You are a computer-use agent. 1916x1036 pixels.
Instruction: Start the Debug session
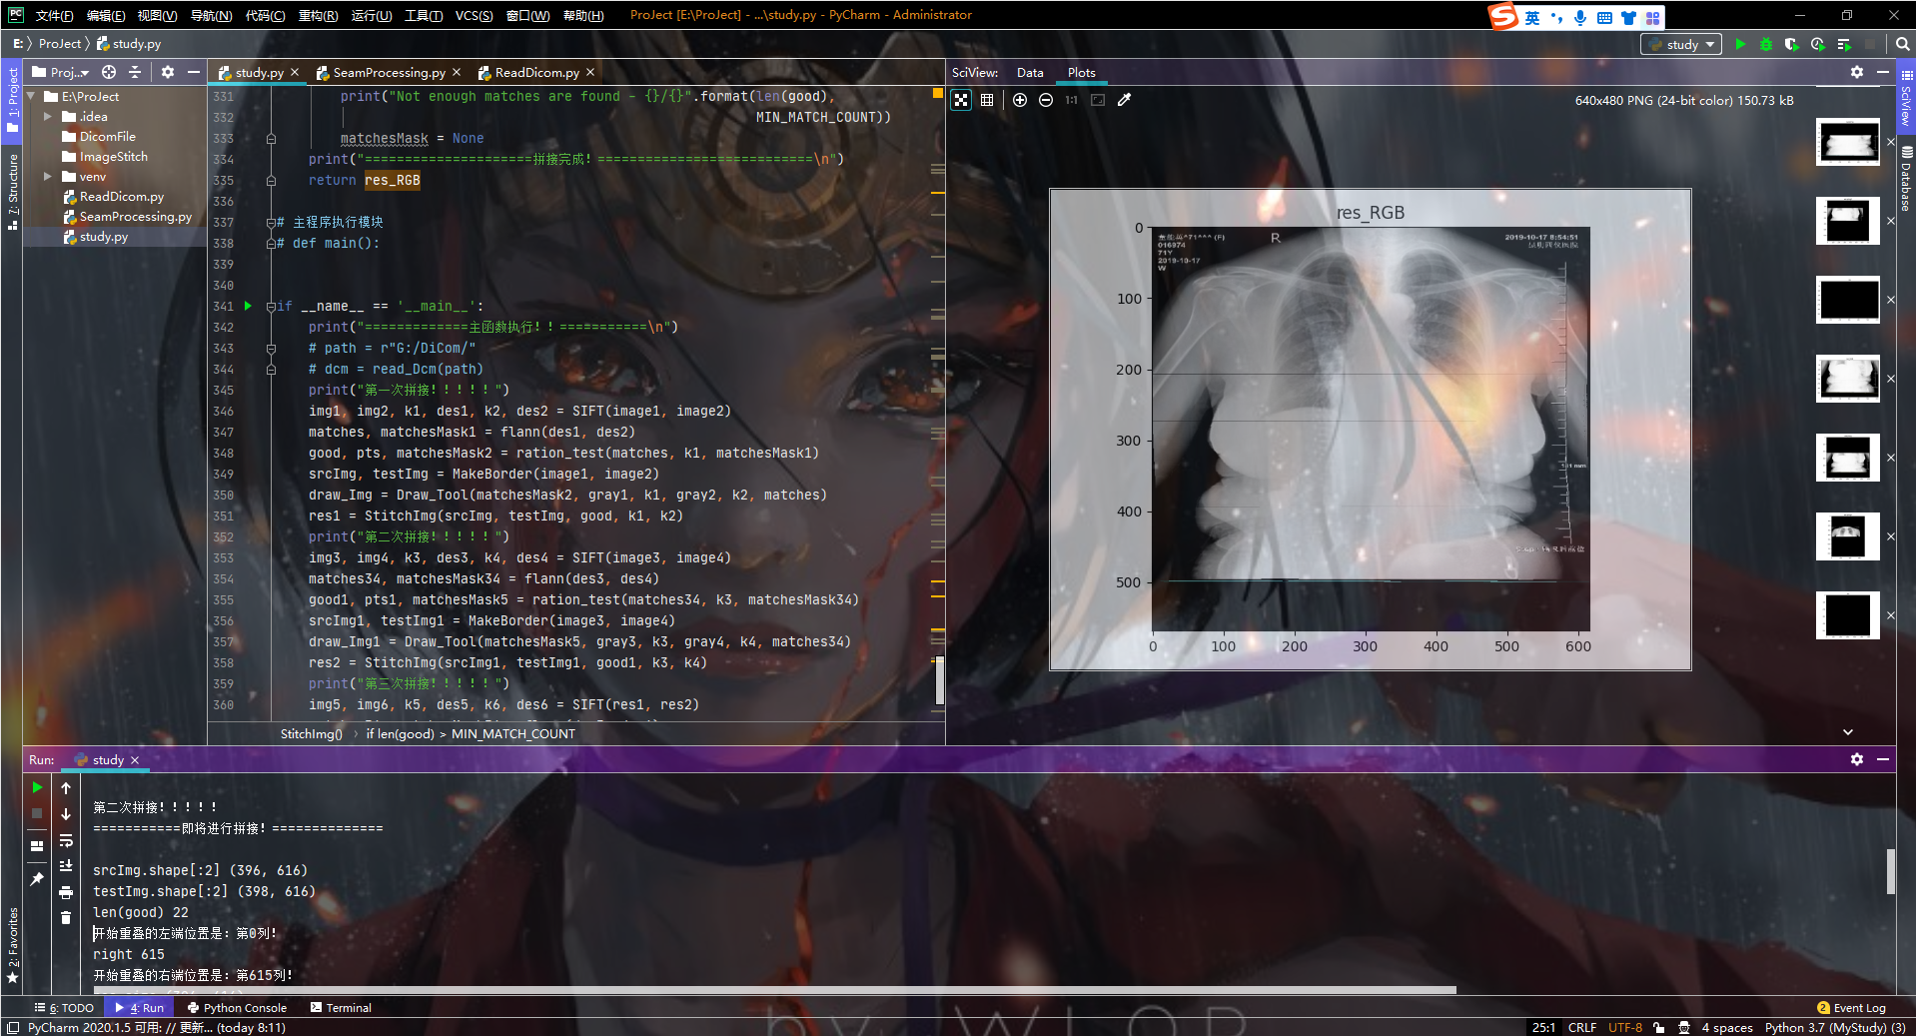1764,44
